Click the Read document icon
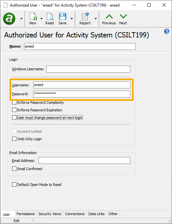This screenshot has height=224, width=172. tap(50, 16)
